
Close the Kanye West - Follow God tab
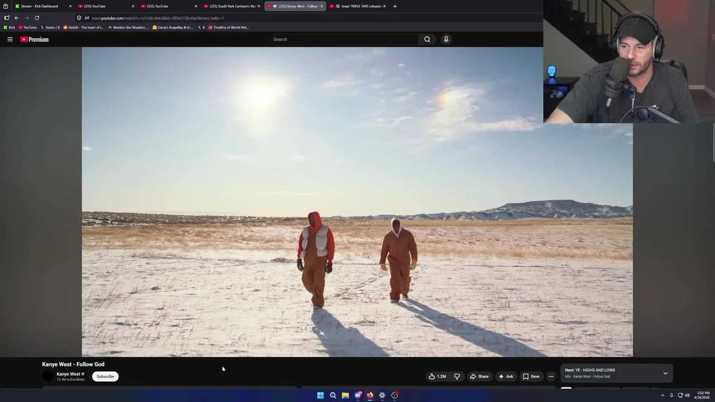322,6
